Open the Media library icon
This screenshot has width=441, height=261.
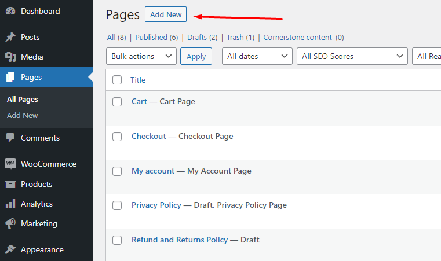(10, 57)
